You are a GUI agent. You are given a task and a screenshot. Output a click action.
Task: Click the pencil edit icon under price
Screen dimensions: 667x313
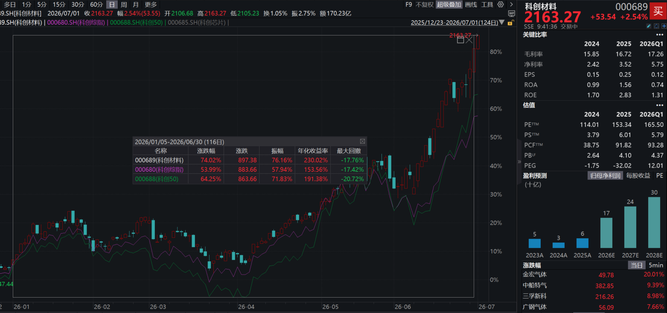649,26
